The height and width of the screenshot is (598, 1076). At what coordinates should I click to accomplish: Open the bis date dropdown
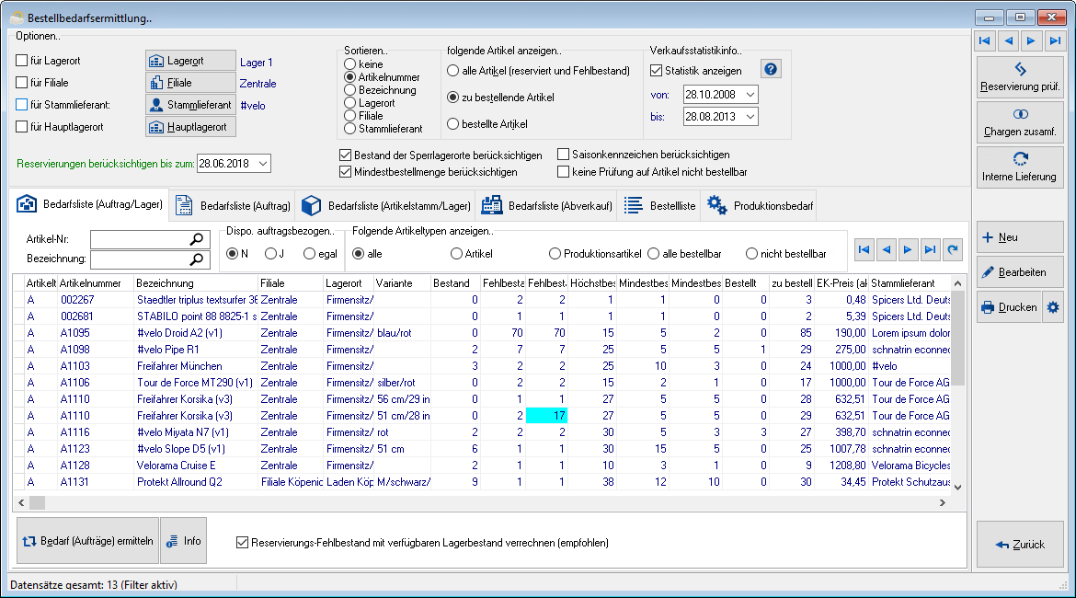tap(750, 117)
